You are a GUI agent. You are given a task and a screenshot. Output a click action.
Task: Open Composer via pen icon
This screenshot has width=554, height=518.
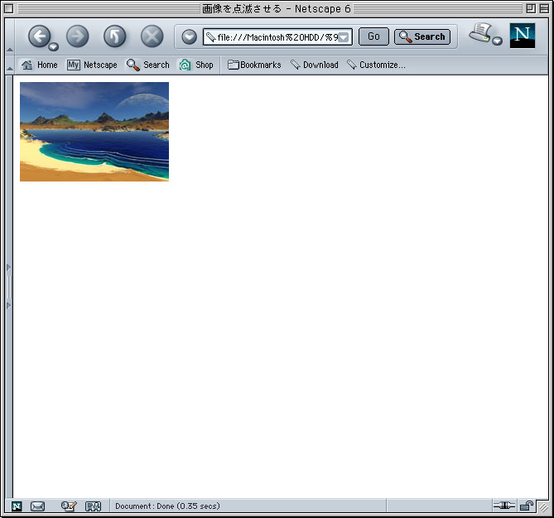click(69, 506)
